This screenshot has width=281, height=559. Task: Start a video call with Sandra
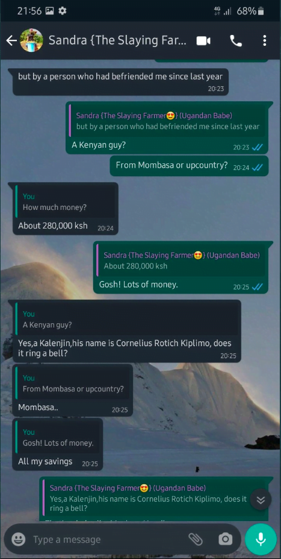(x=203, y=40)
